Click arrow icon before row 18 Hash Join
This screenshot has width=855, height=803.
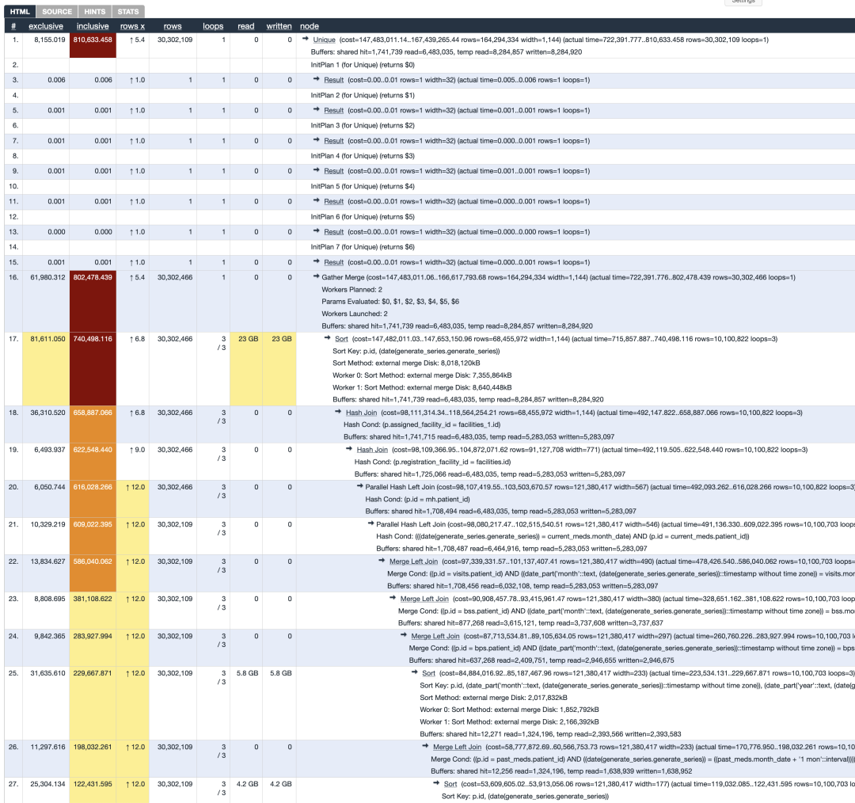[338, 413]
